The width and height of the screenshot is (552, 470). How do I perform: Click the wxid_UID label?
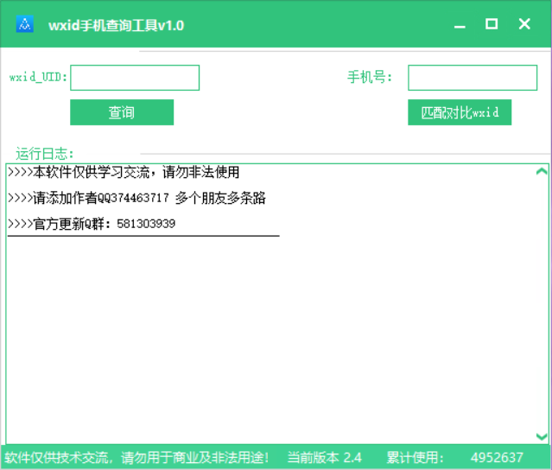click(x=38, y=78)
